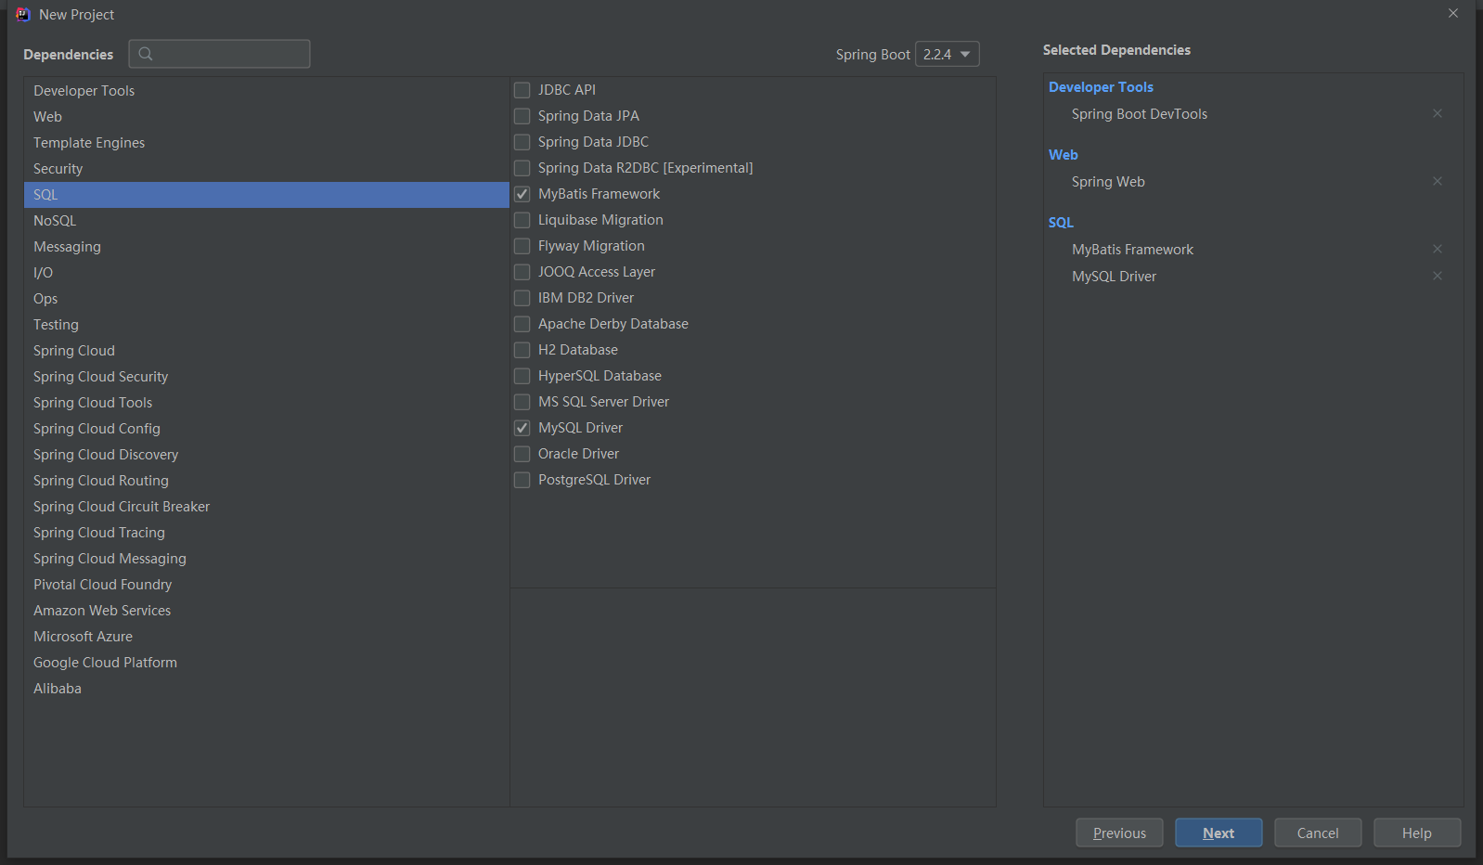Remove MySQL Driver from selected dependencies
This screenshot has width=1483, height=865.
[x=1438, y=276]
